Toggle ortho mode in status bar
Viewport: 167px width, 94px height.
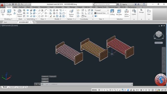coord(108,90)
